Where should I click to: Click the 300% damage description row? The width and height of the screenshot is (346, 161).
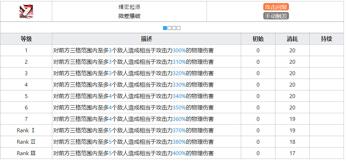[x=146, y=50]
